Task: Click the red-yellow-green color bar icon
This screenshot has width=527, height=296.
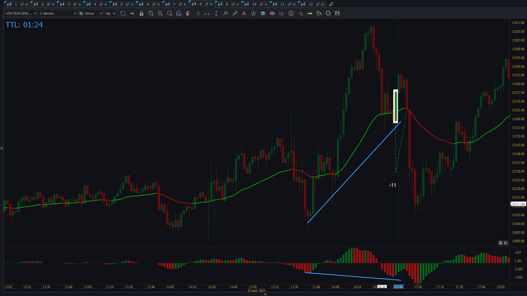Action: click(x=310, y=13)
